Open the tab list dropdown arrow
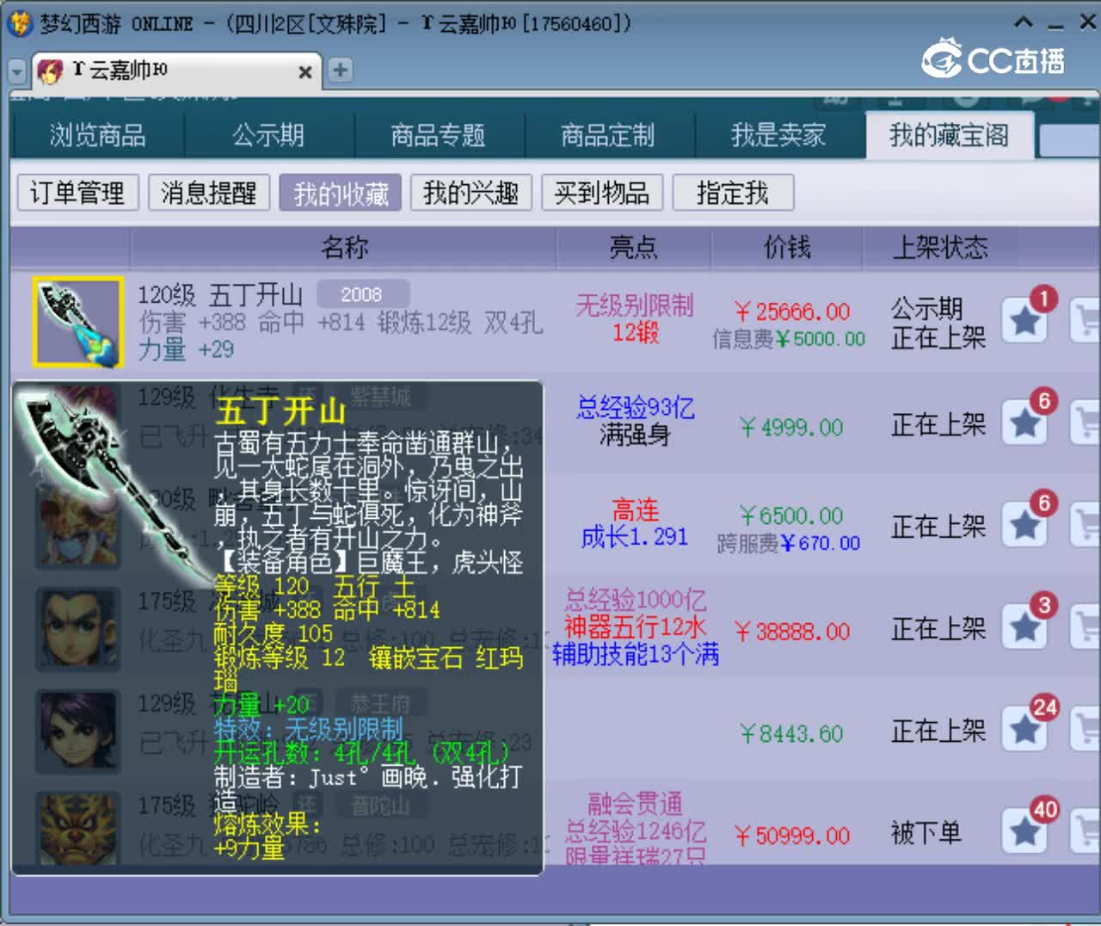 [17, 71]
